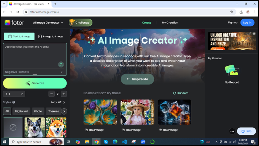Go back in browser history
The width and height of the screenshot is (259, 146).
(4, 12)
